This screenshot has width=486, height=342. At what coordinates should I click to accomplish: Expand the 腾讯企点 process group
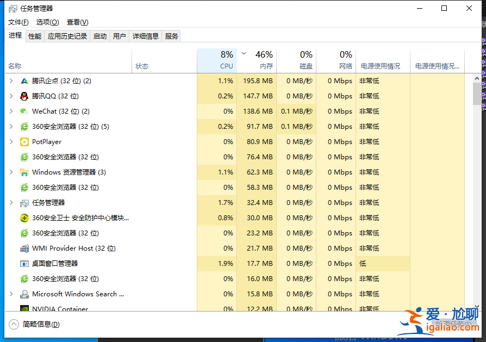10,80
